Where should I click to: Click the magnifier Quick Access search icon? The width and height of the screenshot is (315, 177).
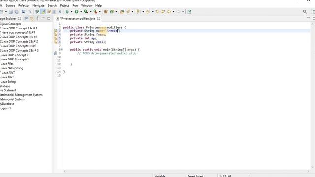305,12
